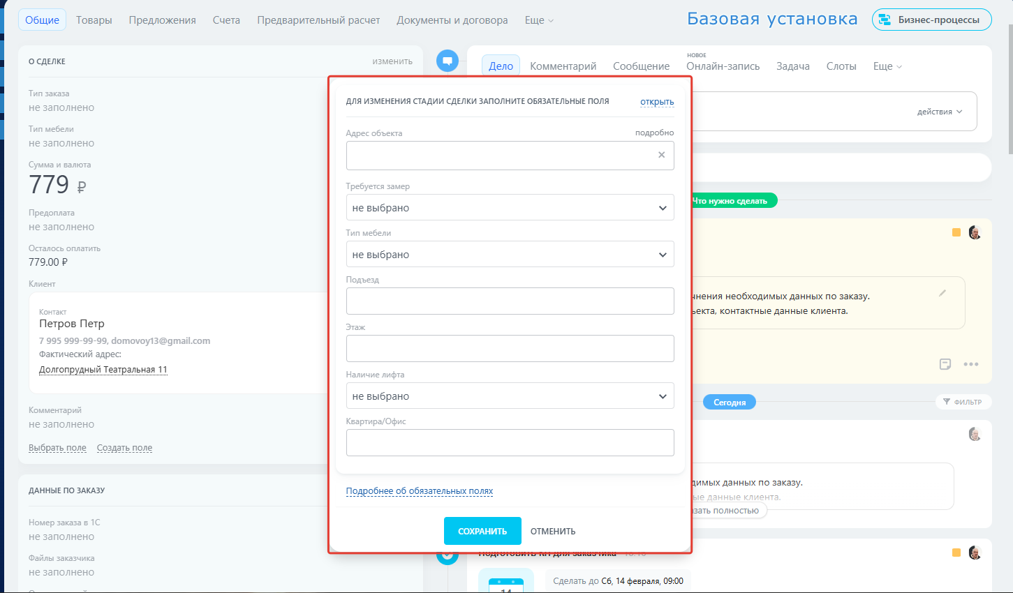Click the открыть link in the popup header
The image size is (1013, 593).
coord(657,102)
